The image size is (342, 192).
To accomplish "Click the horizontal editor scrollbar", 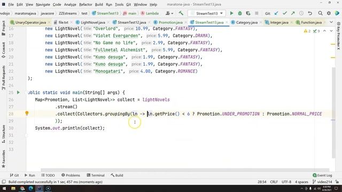I will click(x=185, y=170).
